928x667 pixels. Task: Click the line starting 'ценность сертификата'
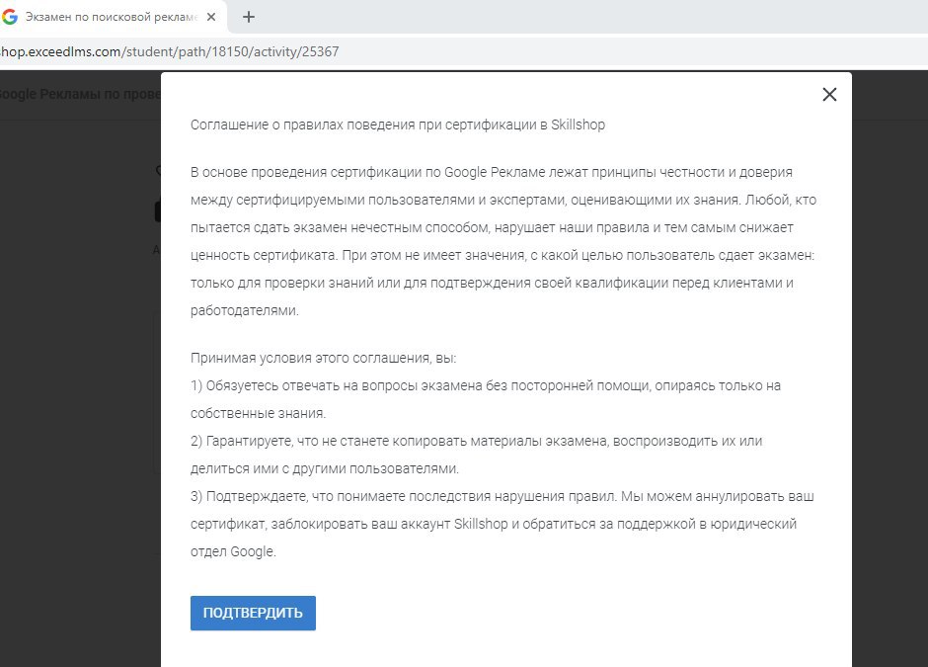[x=503, y=255]
